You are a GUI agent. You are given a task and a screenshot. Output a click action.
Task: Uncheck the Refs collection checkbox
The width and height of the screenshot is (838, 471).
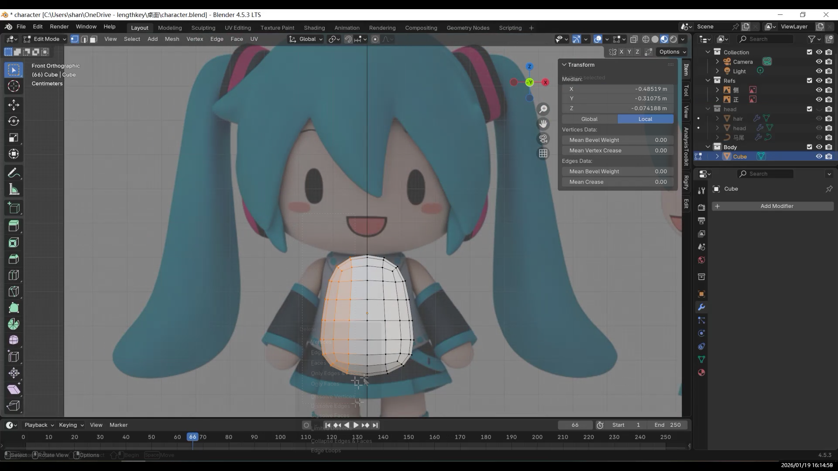click(x=809, y=81)
